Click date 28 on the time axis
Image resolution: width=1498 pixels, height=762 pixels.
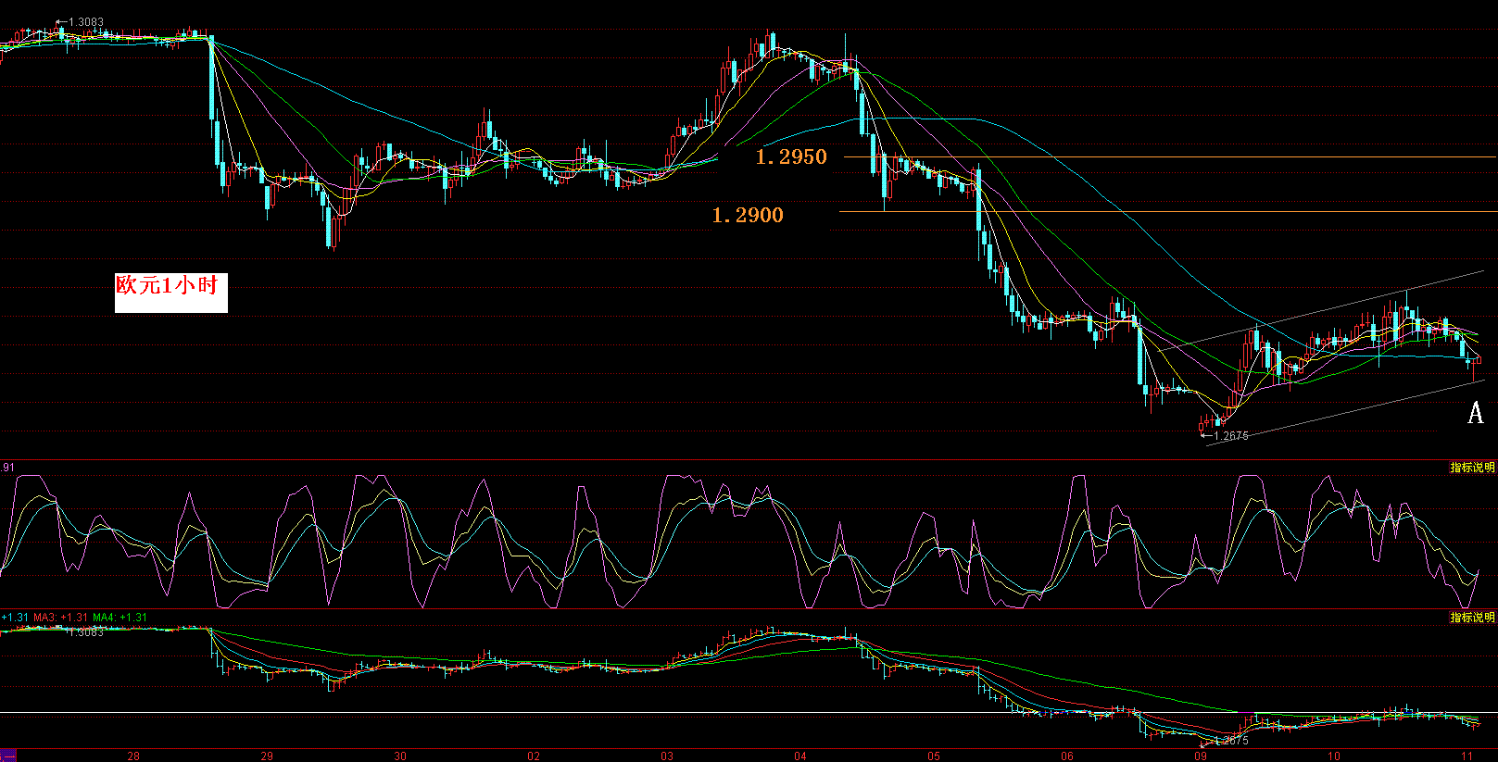coord(133,756)
